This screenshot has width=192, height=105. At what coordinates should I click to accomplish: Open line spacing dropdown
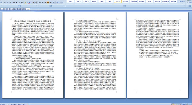coord(54,3)
